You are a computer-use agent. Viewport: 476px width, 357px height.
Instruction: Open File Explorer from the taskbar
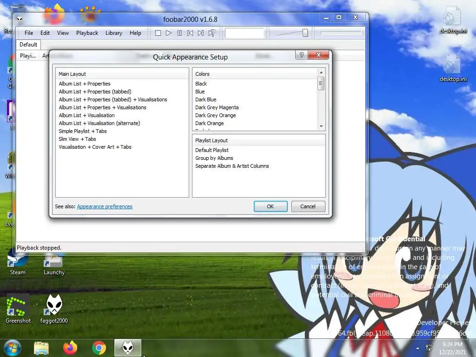(x=41, y=348)
